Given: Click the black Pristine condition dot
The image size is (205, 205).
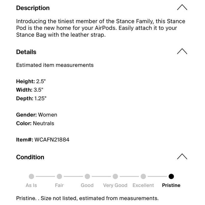Looking at the screenshot, I should [x=171, y=176].
